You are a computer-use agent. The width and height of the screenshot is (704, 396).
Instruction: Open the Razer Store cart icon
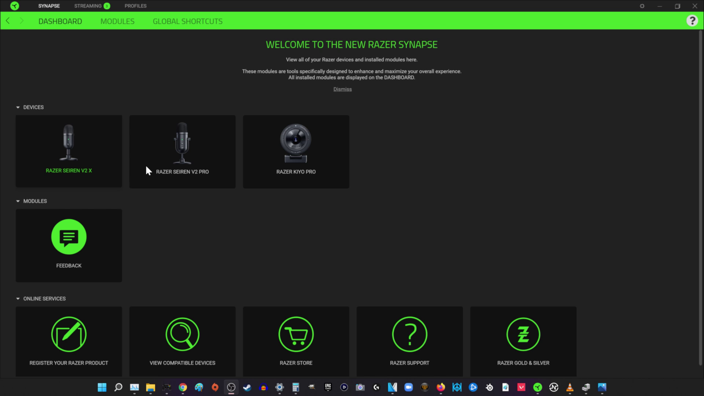296,334
